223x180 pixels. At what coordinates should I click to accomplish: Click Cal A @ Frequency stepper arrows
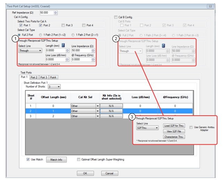93,60
